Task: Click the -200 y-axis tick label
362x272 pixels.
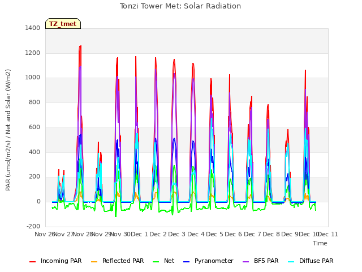Action: tap(33, 226)
